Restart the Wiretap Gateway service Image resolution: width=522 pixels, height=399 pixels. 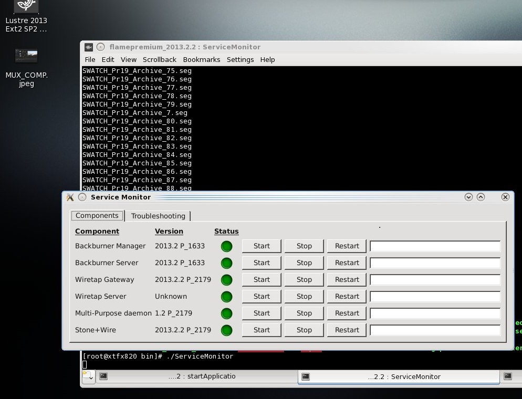pyautogui.click(x=347, y=280)
